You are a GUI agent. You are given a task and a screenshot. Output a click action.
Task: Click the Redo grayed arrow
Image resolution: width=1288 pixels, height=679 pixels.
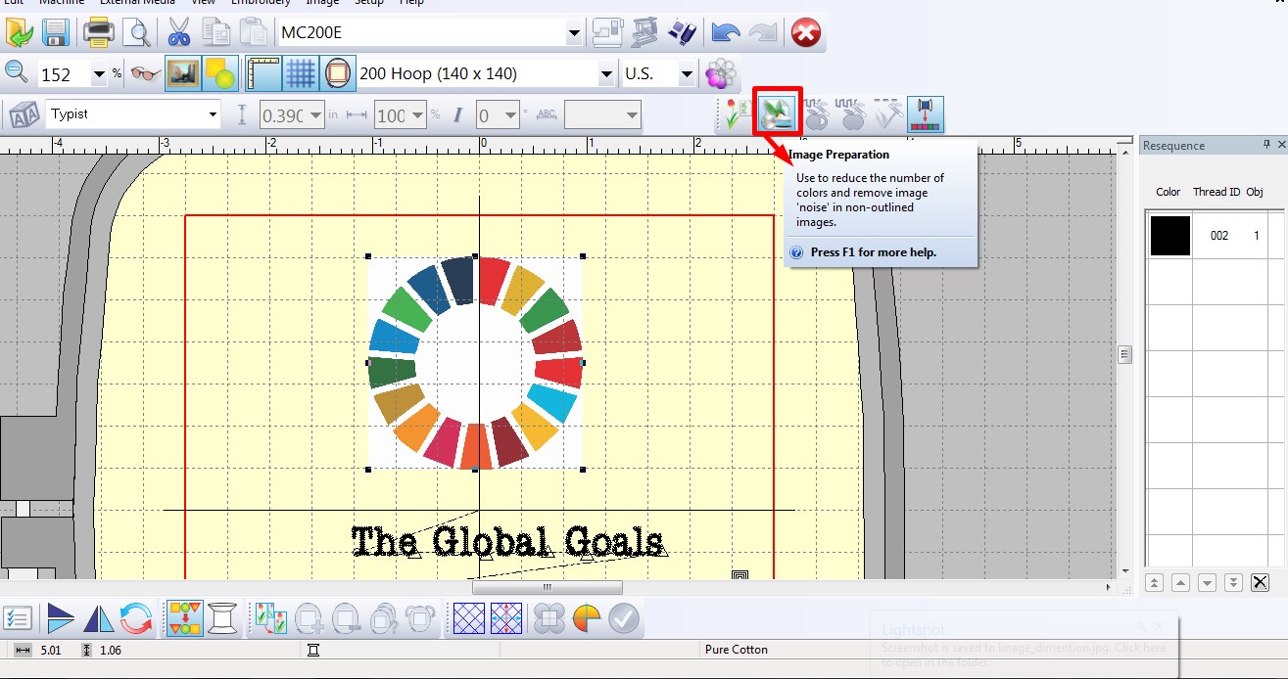[762, 32]
